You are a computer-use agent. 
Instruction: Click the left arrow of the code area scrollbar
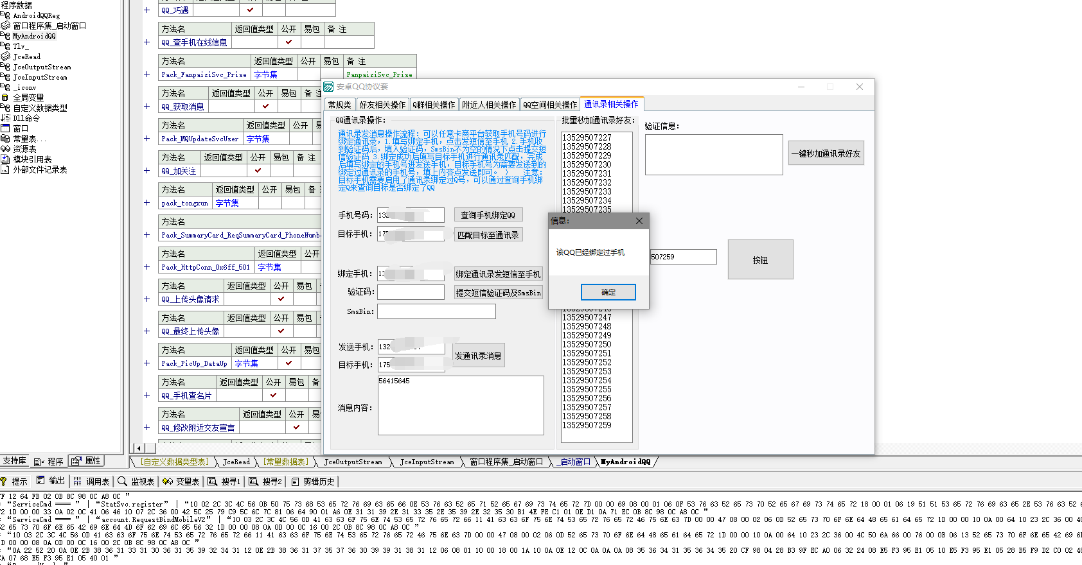[139, 448]
